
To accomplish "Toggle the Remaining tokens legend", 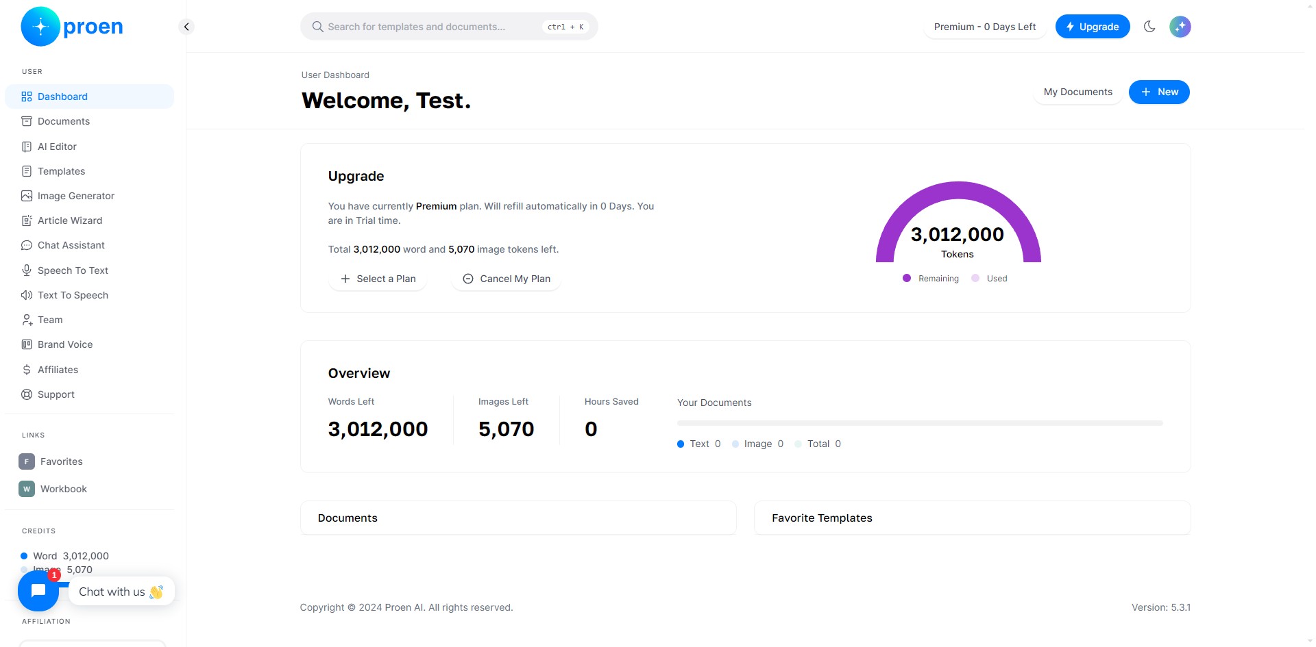I will (x=930, y=278).
